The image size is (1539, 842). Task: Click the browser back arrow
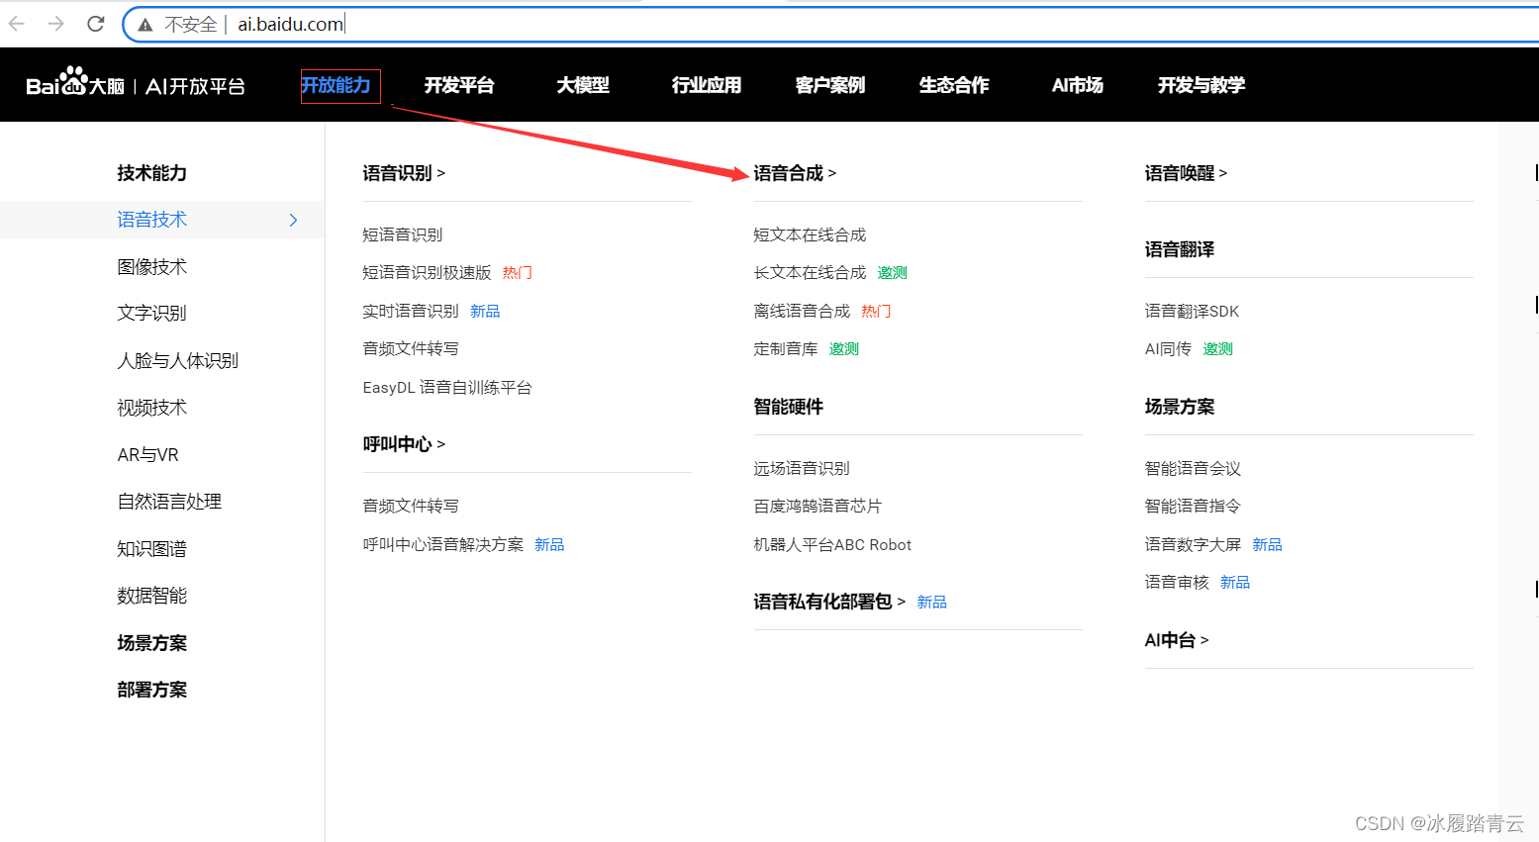coord(17,23)
